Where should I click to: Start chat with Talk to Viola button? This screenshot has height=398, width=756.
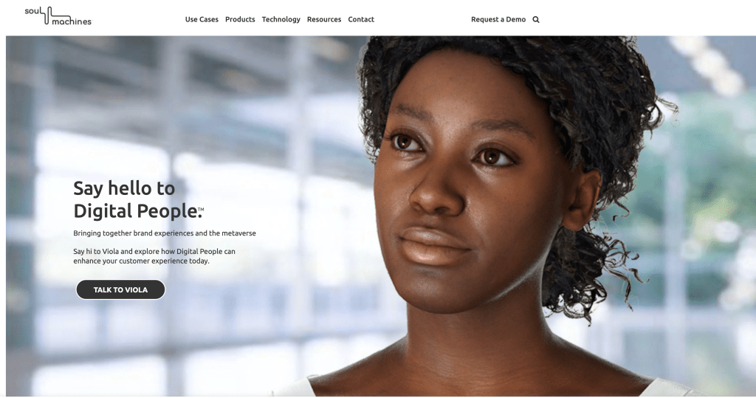[120, 289]
